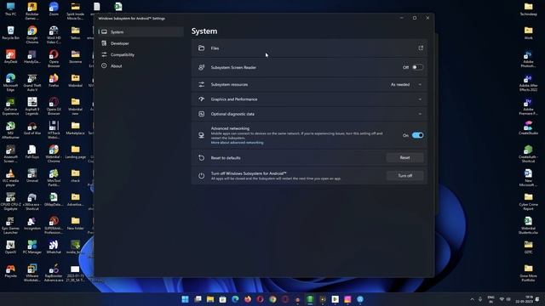Image resolution: width=545 pixels, height=306 pixels.
Task: Click the Developer icon in sidebar
Action: point(104,43)
